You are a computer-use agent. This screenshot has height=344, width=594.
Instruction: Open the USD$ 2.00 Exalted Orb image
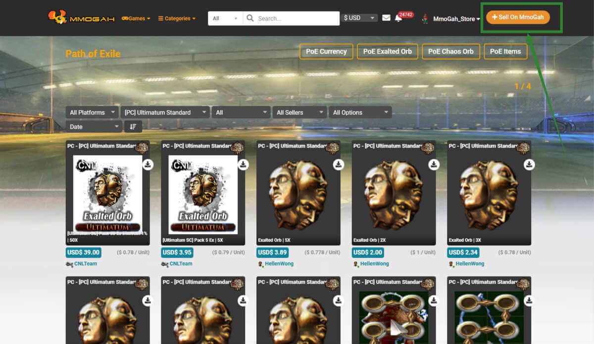click(394, 194)
